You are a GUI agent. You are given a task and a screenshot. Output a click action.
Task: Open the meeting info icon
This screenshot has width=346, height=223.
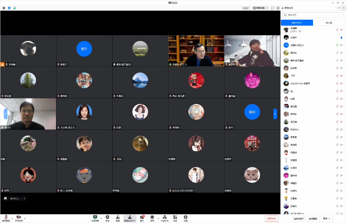[4, 8]
